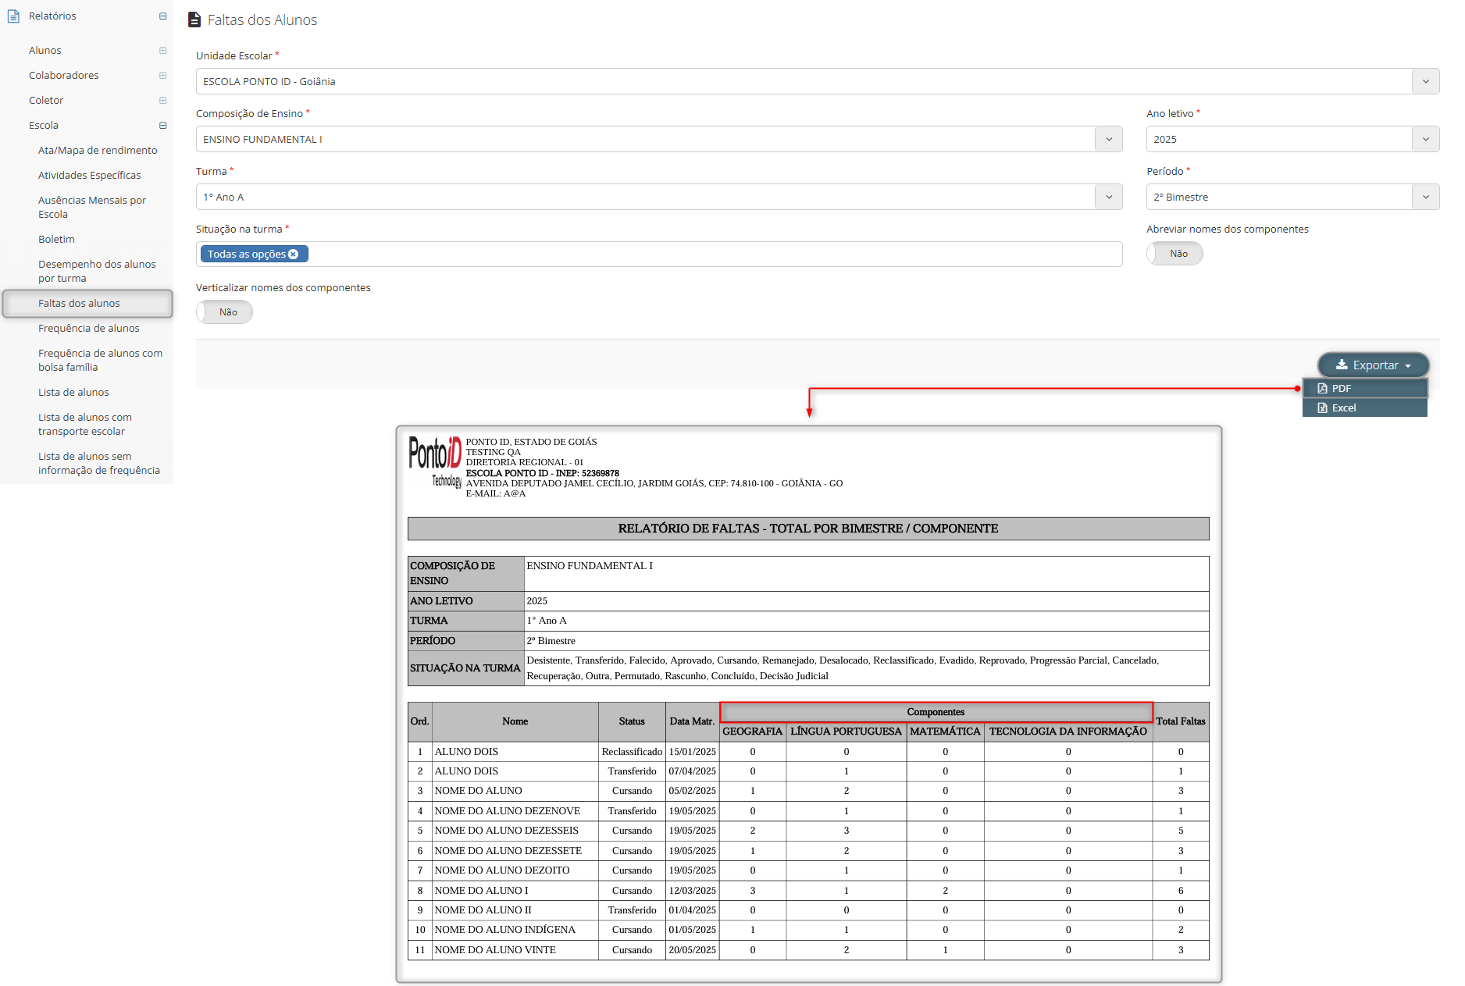
Task: Expand the Colaboradores tree section
Action: click(x=162, y=75)
